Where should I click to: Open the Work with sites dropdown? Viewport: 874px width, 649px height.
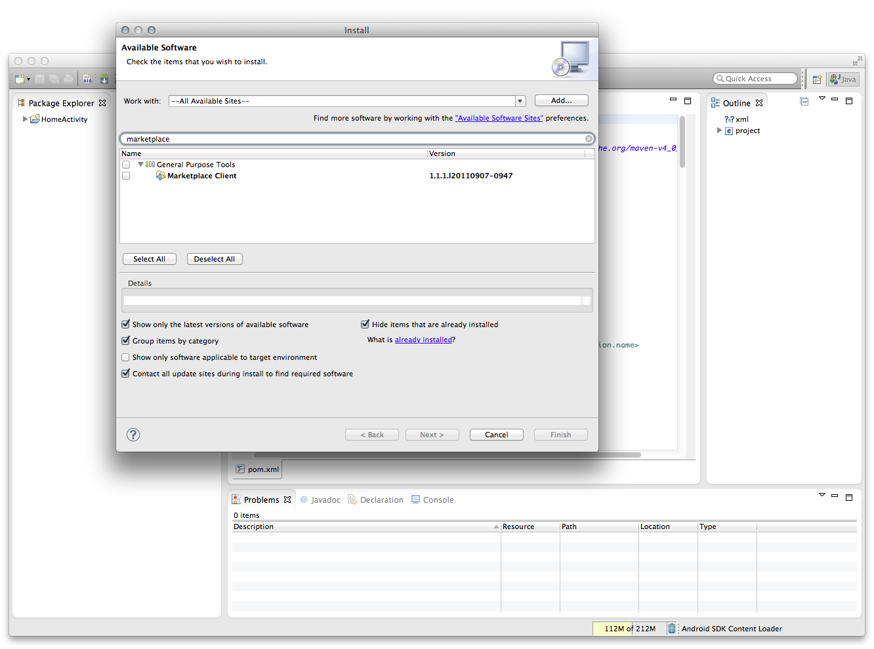[520, 101]
